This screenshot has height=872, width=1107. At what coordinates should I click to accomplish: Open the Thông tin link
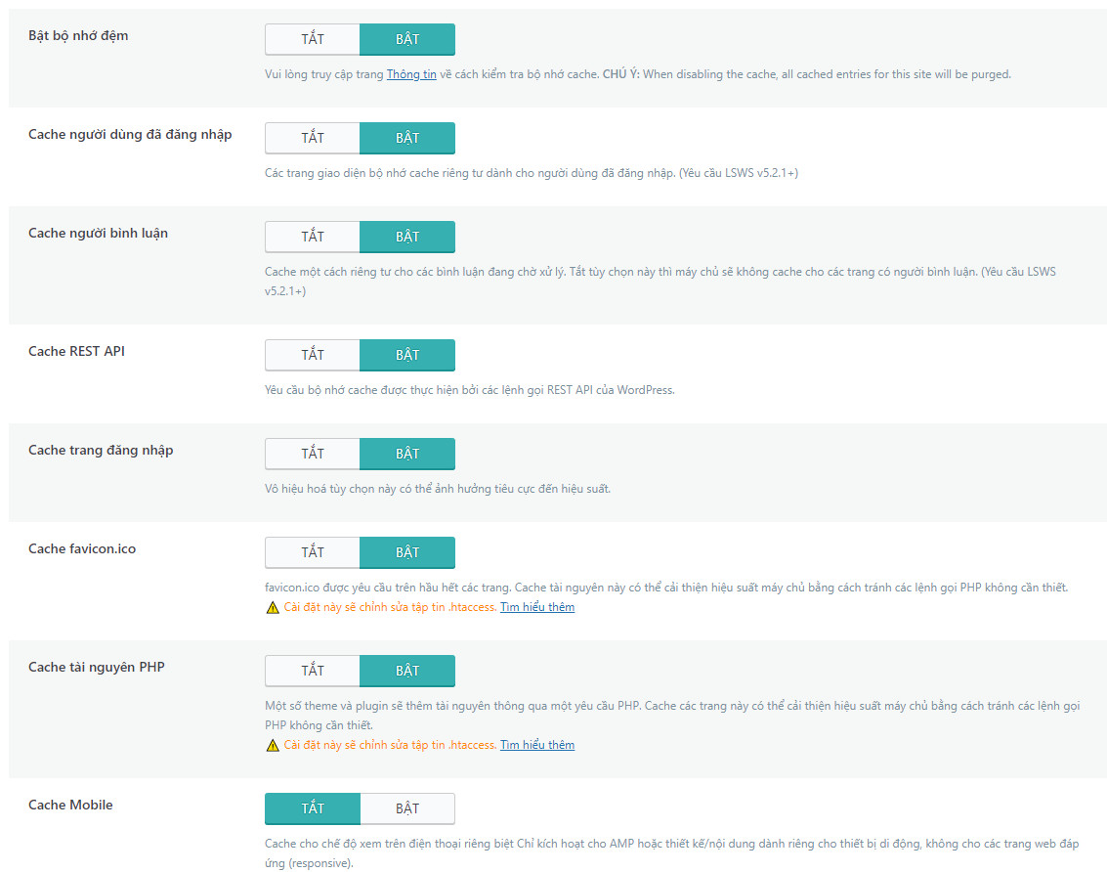(411, 74)
